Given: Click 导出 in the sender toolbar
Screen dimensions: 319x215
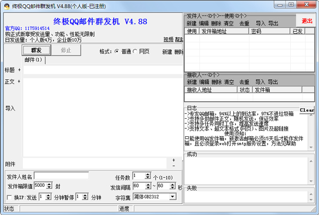Looking at the screenshot, I should coord(273,23).
